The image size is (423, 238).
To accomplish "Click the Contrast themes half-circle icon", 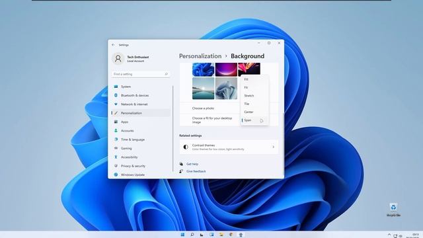I will (x=186, y=147).
